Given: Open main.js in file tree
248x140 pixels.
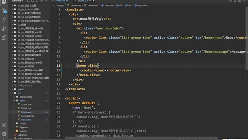Looking at the screenshot, I should tap(23, 131).
